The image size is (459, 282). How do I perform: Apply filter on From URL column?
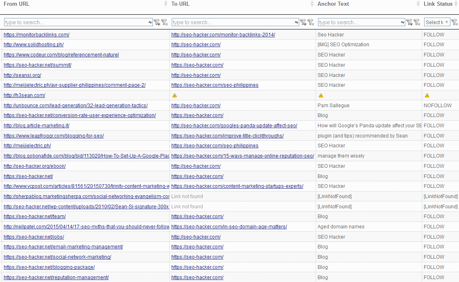[x=157, y=23]
